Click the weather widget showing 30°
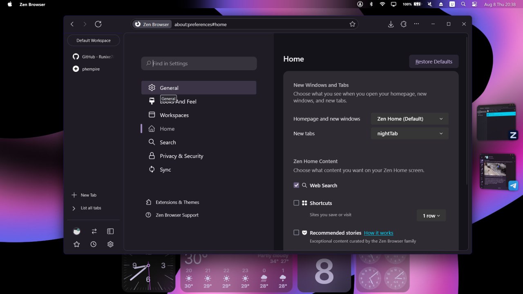This screenshot has width=523, height=294. 237,272
